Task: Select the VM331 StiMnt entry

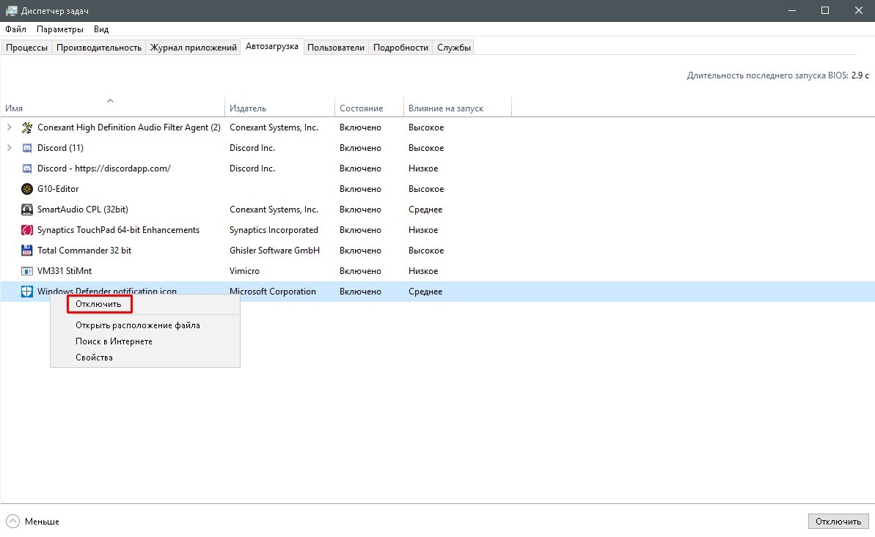Action: tap(64, 271)
